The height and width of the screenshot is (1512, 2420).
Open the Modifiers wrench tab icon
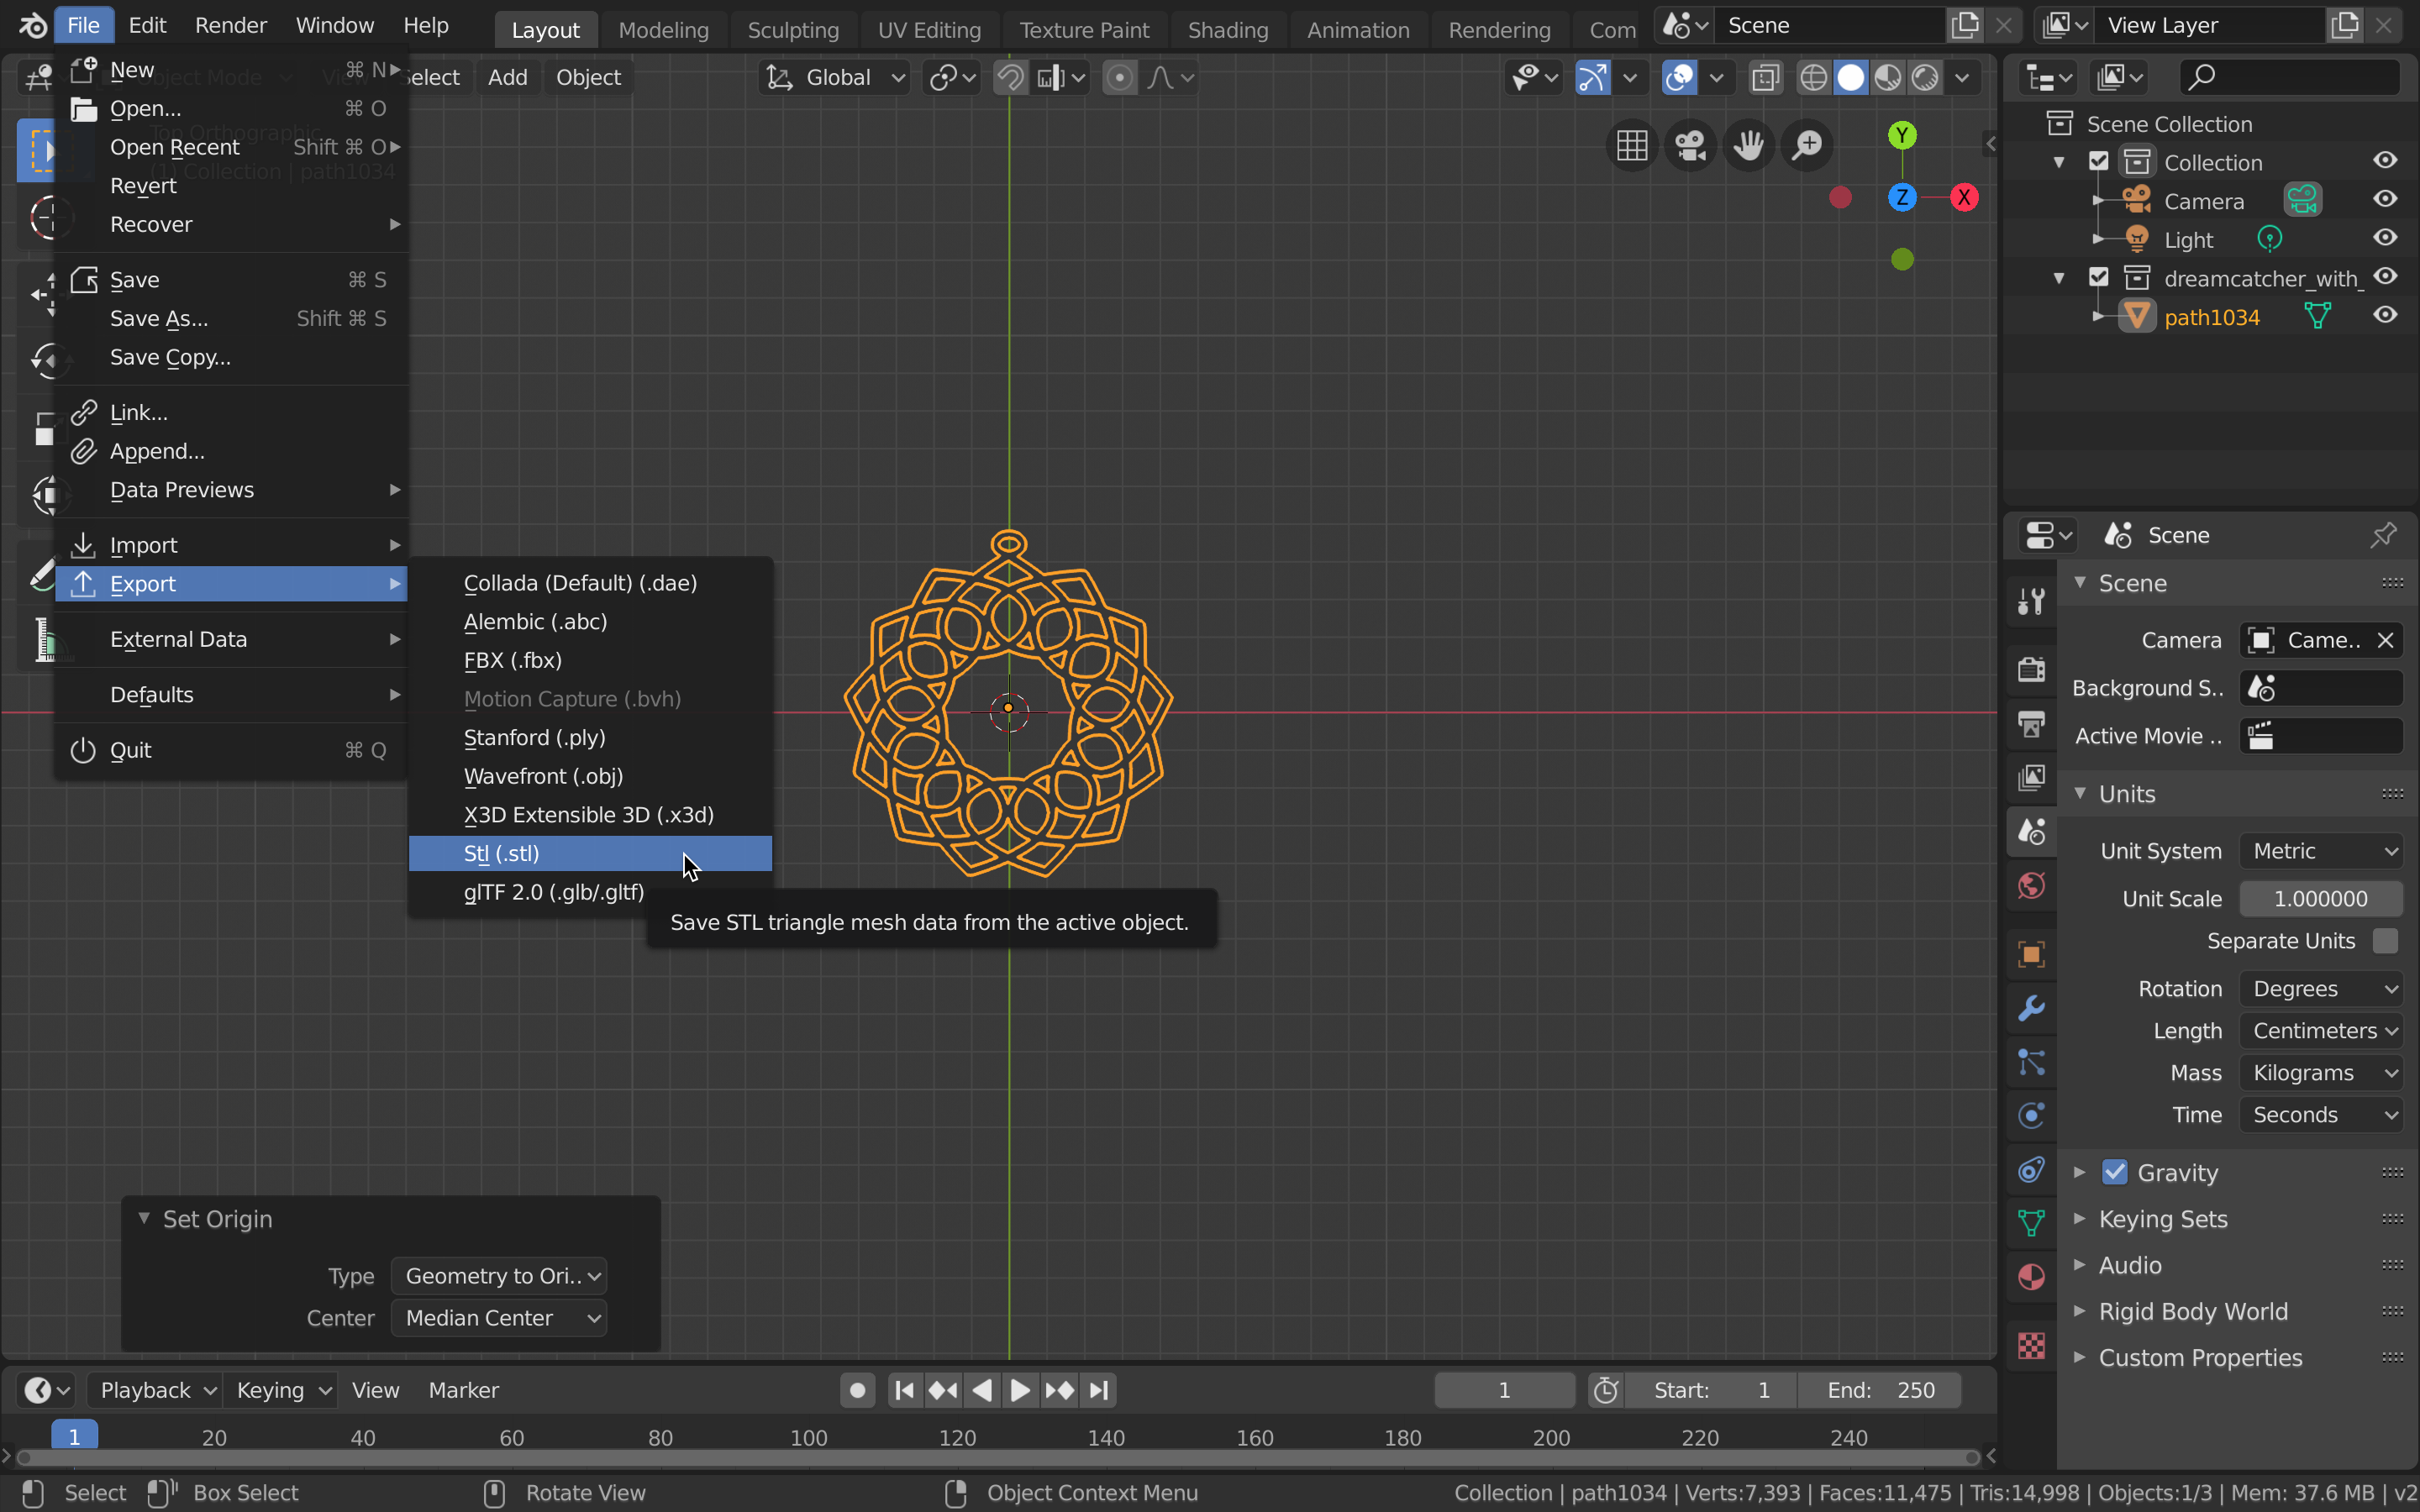2031,1008
